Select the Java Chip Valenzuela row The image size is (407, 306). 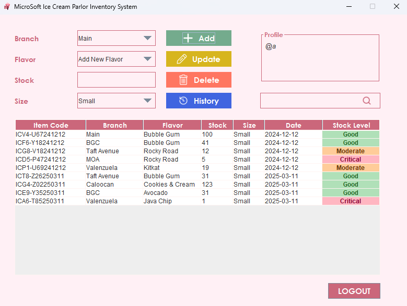click(x=157, y=201)
